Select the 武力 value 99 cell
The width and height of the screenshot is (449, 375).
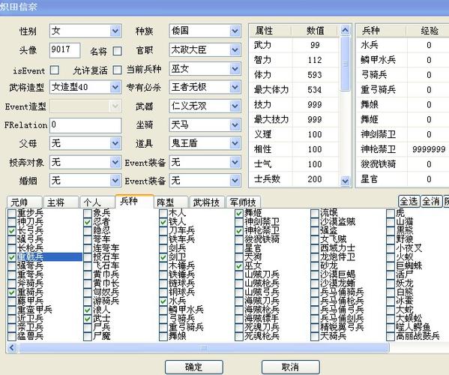click(x=315, y=45)
